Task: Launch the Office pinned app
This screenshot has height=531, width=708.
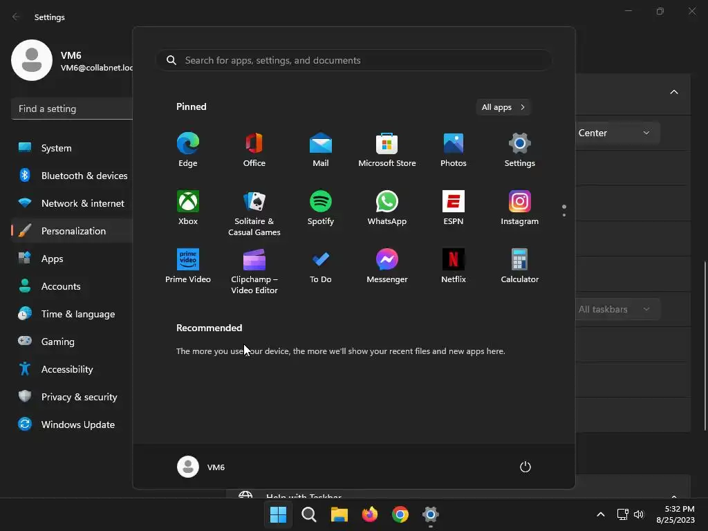Action: coord(254,150)
